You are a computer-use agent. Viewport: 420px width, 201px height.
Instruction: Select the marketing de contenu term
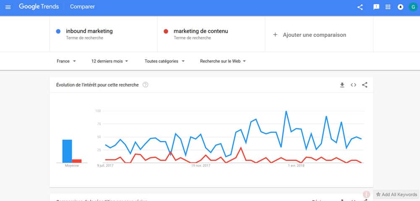point(211,34)
